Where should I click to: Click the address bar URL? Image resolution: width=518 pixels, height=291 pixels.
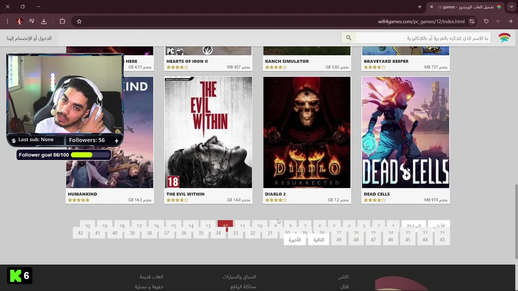point(421,21)
